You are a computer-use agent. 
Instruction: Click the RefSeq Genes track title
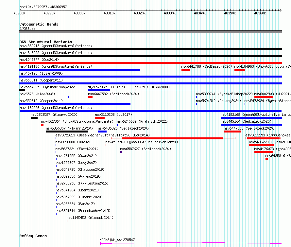click(33, 236)
